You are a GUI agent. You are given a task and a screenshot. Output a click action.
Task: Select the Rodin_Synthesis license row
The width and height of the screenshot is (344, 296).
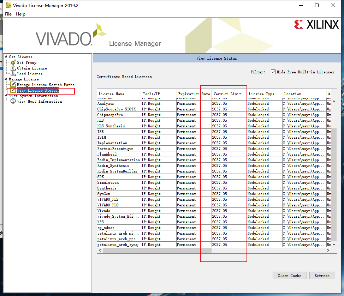coord(214,165)
